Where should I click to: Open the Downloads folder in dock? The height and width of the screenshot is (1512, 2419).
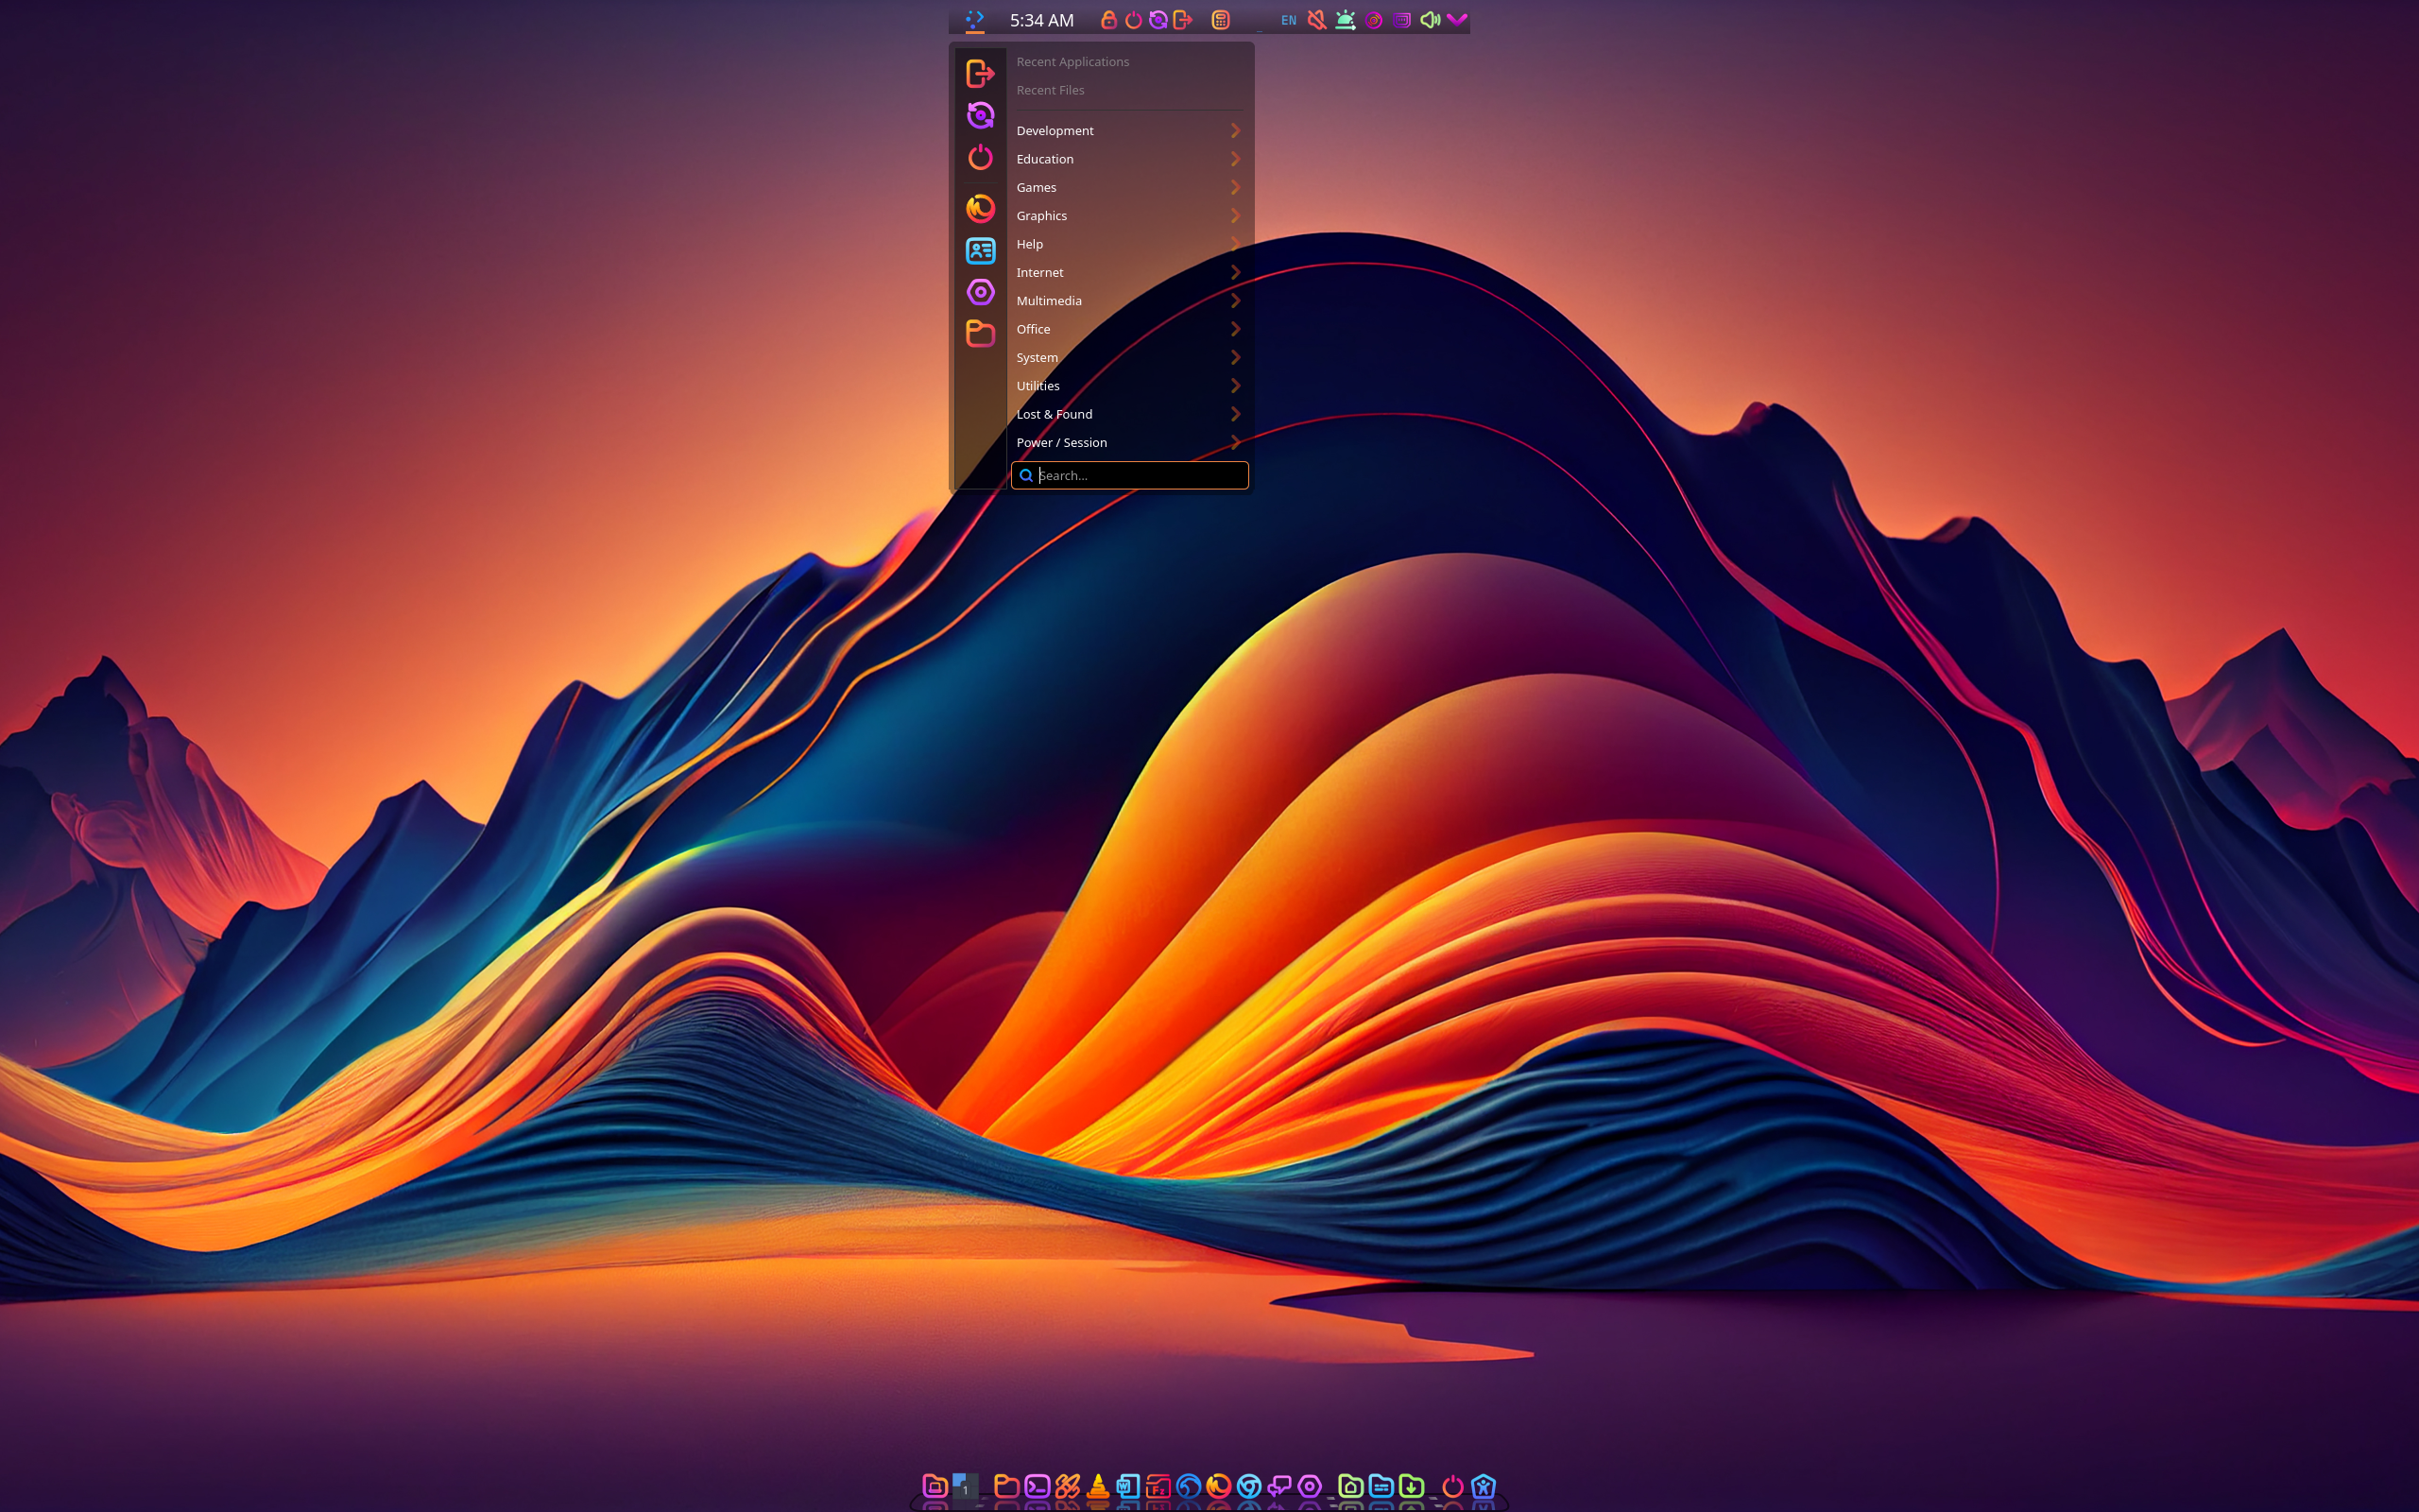click(x=1412, y=1486)
